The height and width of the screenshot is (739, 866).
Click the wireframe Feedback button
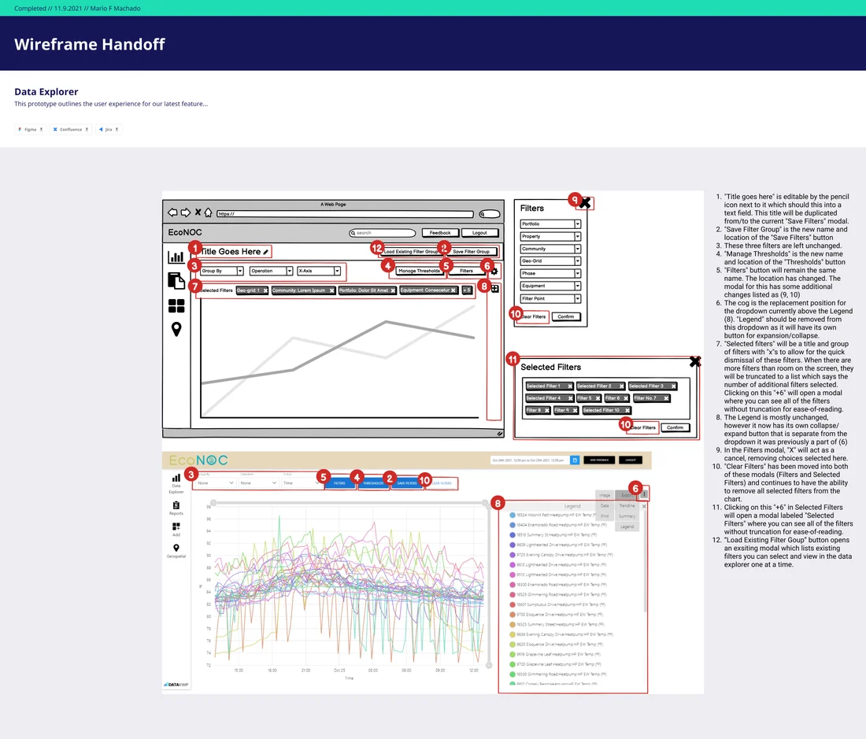pos(440,233)
